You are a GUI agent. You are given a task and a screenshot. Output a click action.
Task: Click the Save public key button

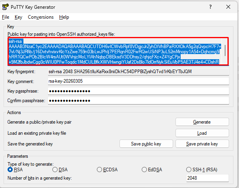[146, 143]
